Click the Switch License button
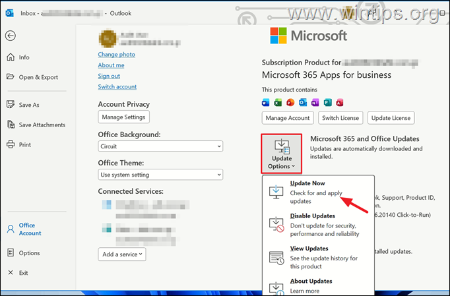 [340, 118]
